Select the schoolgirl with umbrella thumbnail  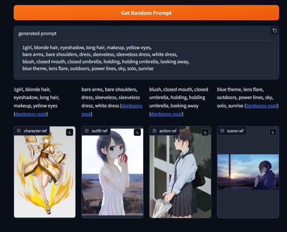[180, 172]
